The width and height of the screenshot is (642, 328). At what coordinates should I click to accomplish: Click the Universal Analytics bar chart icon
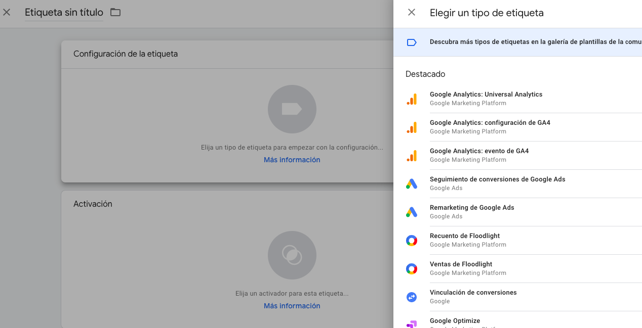412,99
